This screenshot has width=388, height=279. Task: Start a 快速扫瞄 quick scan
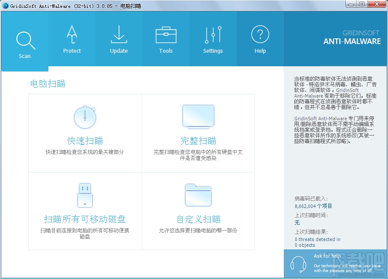85,141
